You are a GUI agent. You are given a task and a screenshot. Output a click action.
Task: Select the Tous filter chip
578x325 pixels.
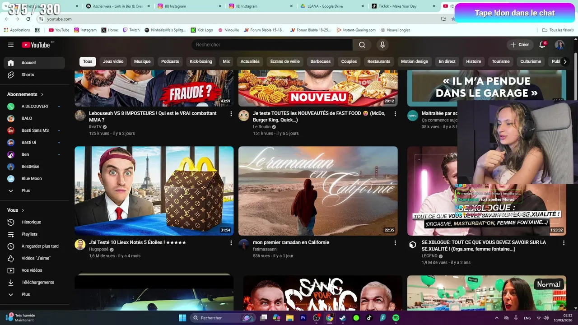click(x=88, y=61)
